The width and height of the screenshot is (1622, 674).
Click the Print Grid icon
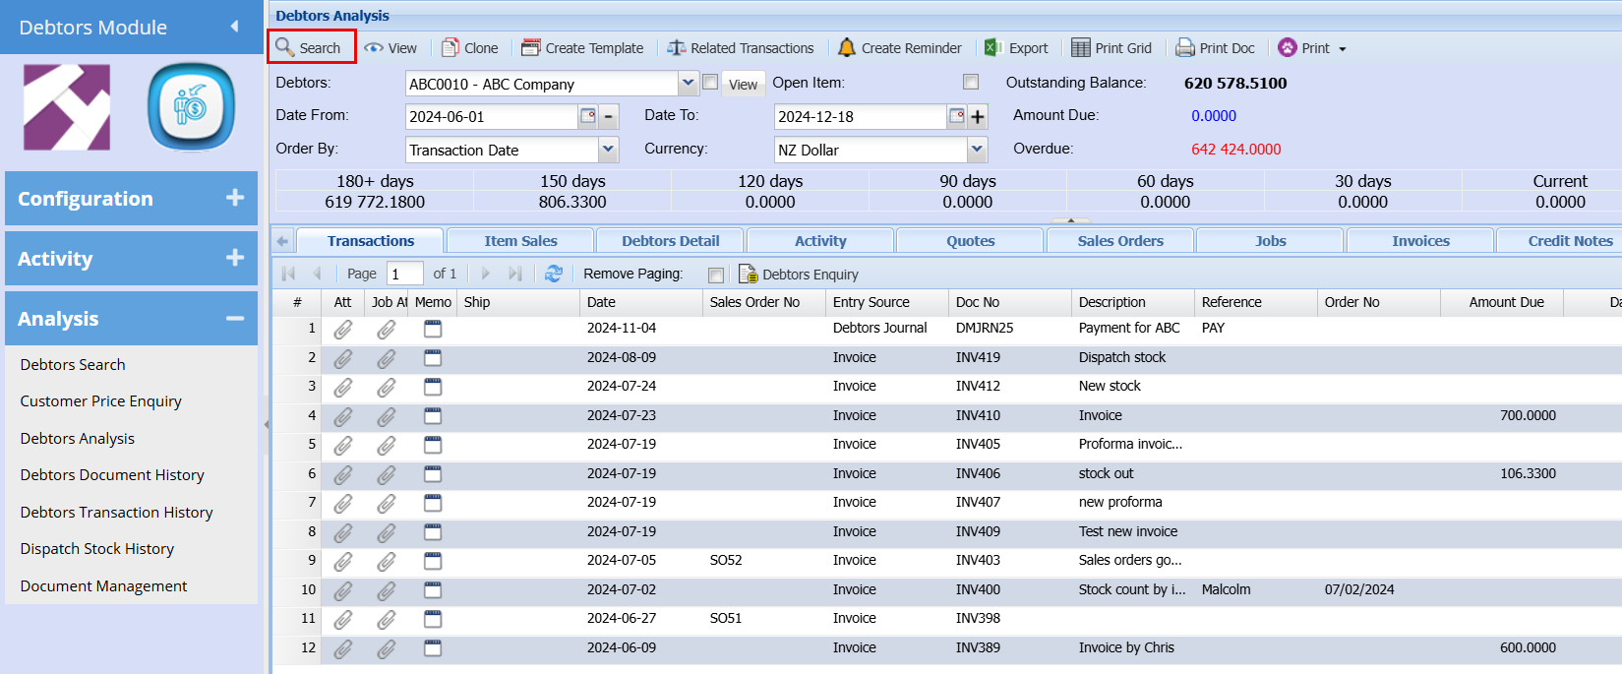[x=1080, y=47]
